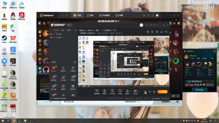The image size is (219, 123).
Task: Click the plus icon to add a scene
Action: pos(76,30)
